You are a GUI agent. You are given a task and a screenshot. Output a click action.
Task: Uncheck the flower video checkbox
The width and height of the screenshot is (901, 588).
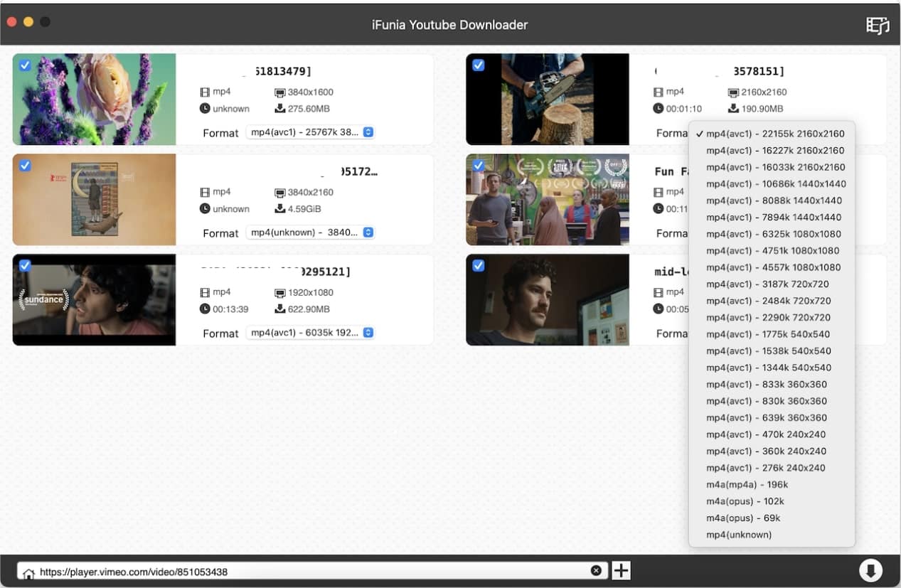pyautogui.click(x=25, y=65)
